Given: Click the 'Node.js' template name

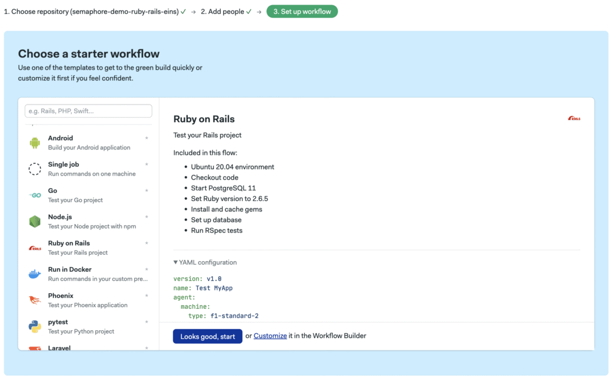Looking at the screenshot, I should [x=60, y=217].
